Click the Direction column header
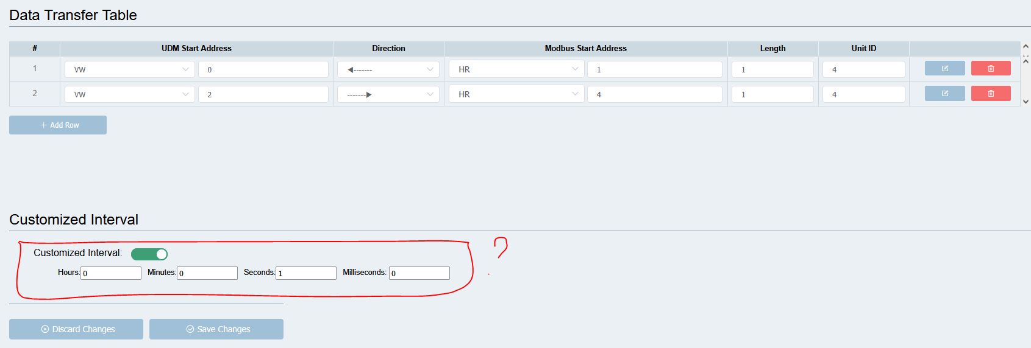 click(x=388, y=48)
